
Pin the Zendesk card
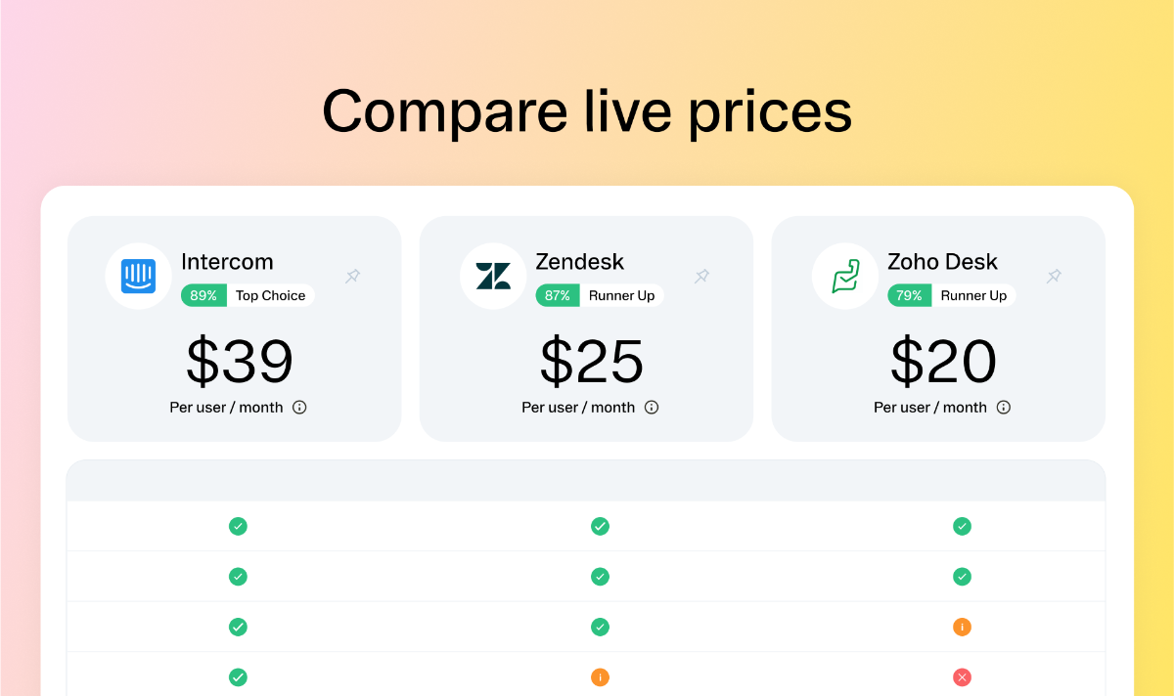click(x=701, y=277)
